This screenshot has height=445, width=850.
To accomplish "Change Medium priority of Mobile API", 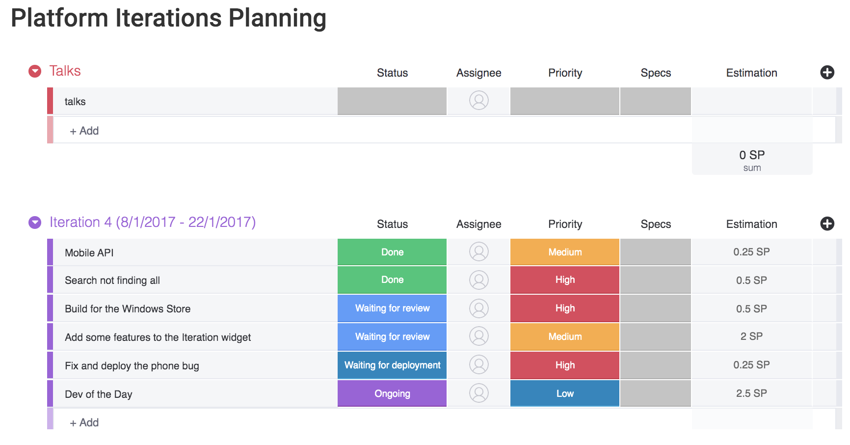I will 565,252.
